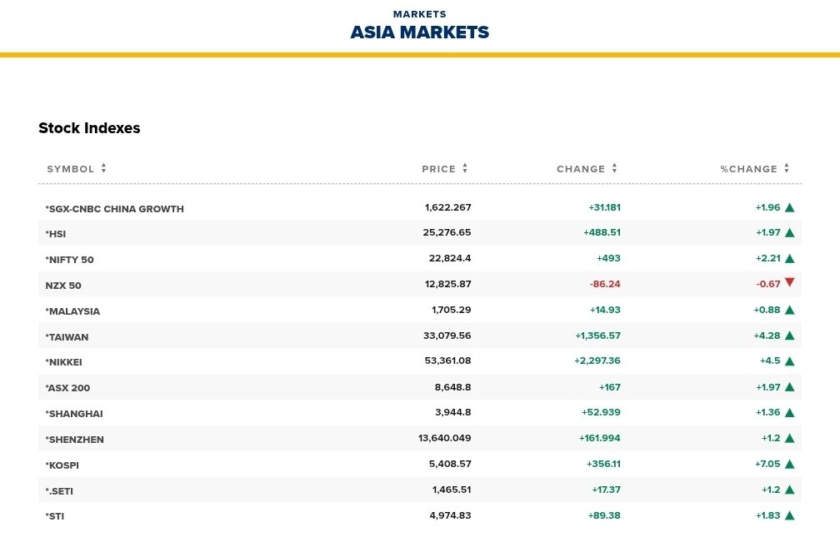Open the NIFTY 50 index
The image size is (840, 542).
[x=70, y=260]
